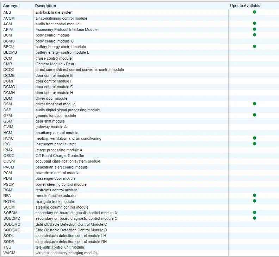This screenshot has width=279, height=257.
Task: Select 'telematic control unit module' description
Action: [x=60, y=248]
